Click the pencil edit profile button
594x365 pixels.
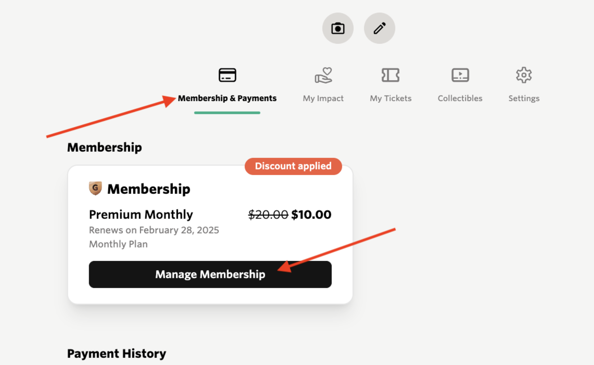(379, 28)
